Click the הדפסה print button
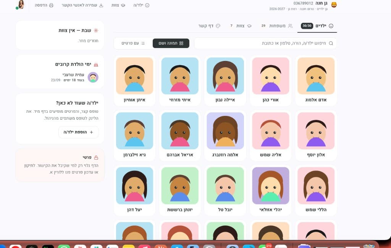This screenshot has width=391, height=248. click(x=44, y=5)
